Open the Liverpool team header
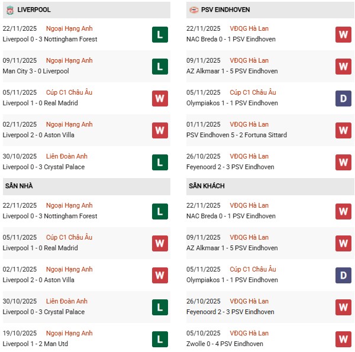This screenshot has height=352, width=355. tap(34, 10)
